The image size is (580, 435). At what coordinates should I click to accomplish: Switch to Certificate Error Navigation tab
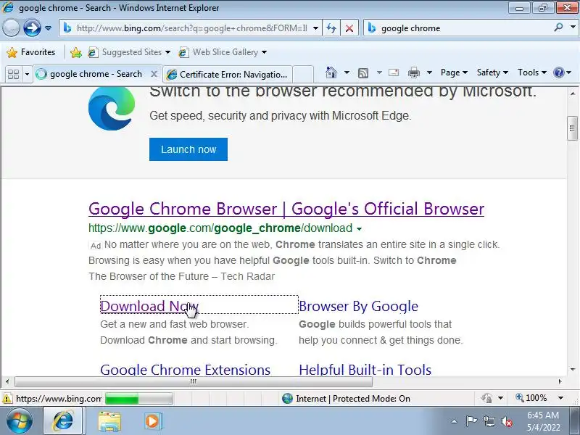[228, 75]
